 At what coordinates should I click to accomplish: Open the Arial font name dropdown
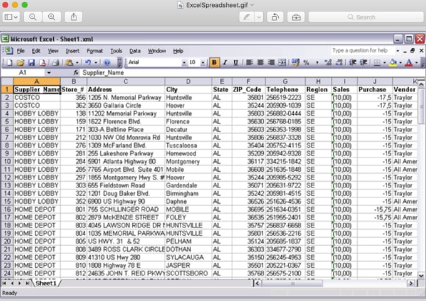coord(184,63)
